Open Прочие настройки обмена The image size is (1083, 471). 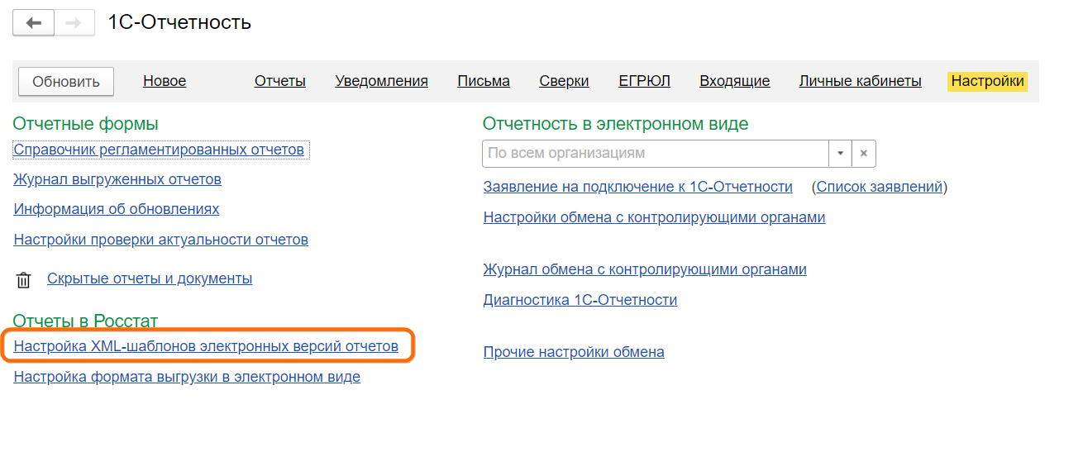574,352
